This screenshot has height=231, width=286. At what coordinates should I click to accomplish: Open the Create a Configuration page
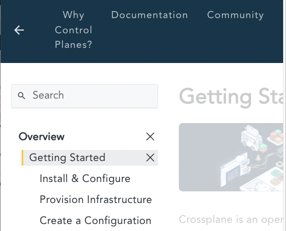(96, 220)
